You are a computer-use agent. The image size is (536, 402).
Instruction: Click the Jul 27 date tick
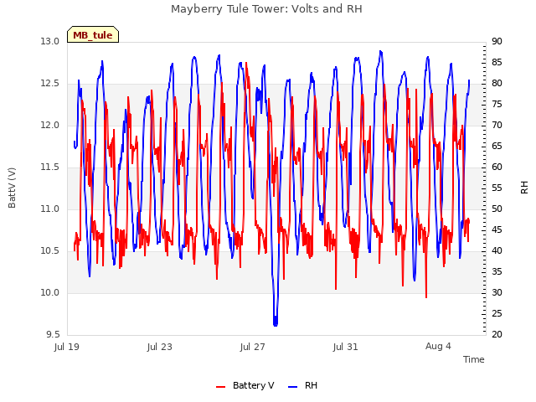pyautogui.click(x=253, y=347)
